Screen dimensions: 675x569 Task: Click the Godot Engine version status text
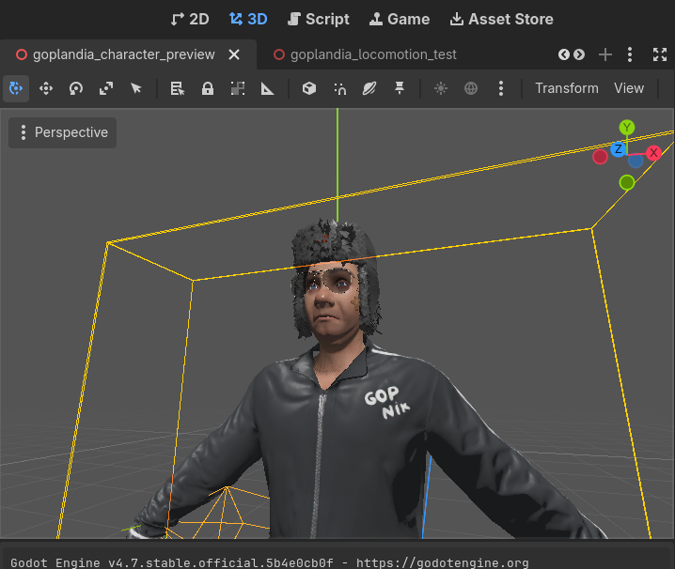270,562
